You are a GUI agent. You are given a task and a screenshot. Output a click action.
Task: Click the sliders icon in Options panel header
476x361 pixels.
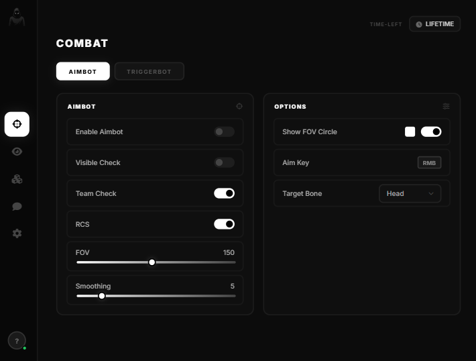(x=446, y=106)
